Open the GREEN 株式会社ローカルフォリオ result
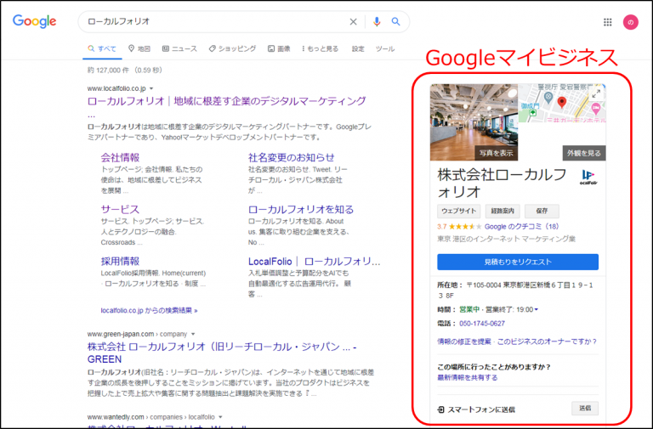Image resolution: width=653 pixels, height=429 pixels. coord(222,353)
